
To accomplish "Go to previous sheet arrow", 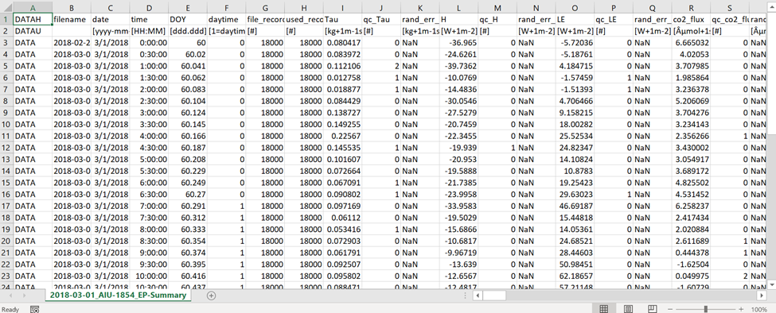I will (10, 296).
